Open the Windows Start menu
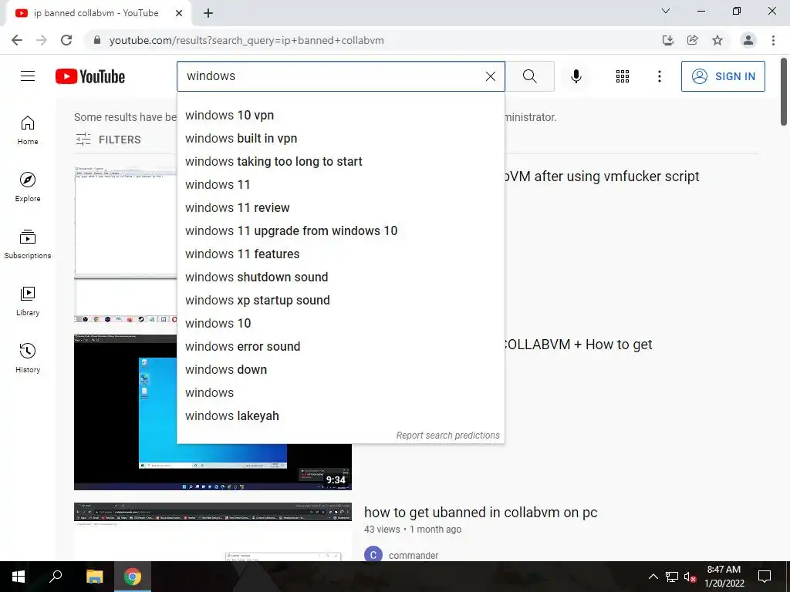 [x=19, y=577]
